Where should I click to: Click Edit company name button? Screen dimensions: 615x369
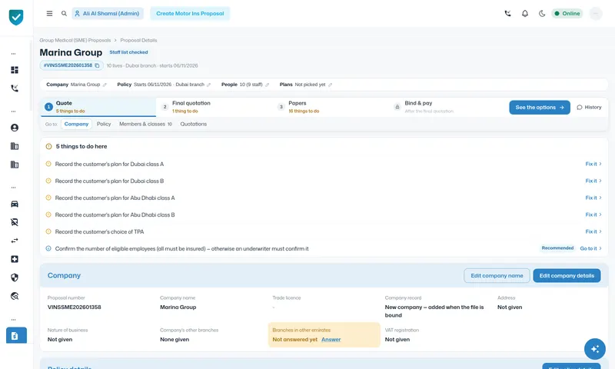point(497,276)
